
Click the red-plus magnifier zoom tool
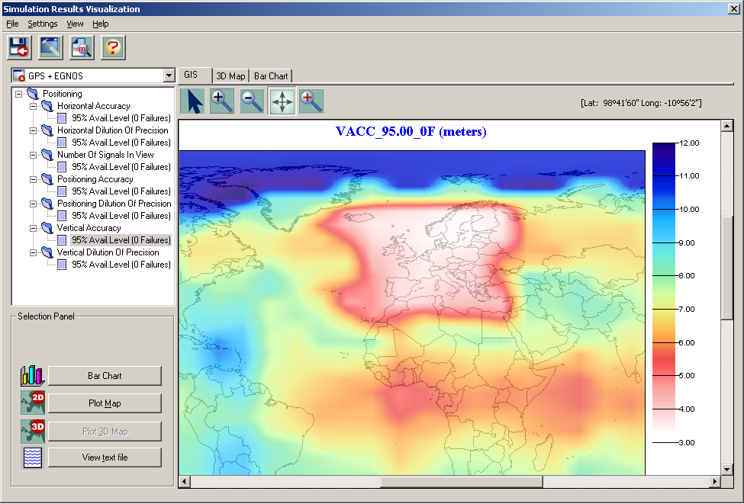click(311, 101)
